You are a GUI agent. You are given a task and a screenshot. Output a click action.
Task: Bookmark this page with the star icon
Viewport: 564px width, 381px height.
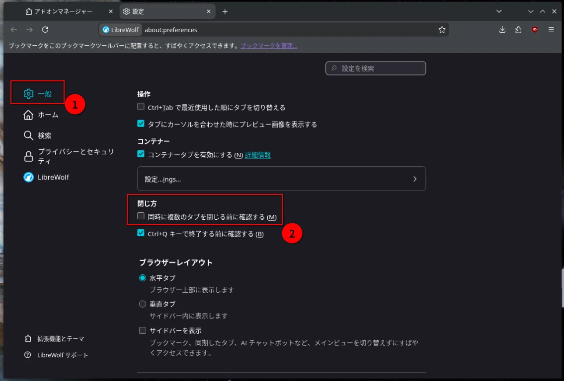pos(442,30)
